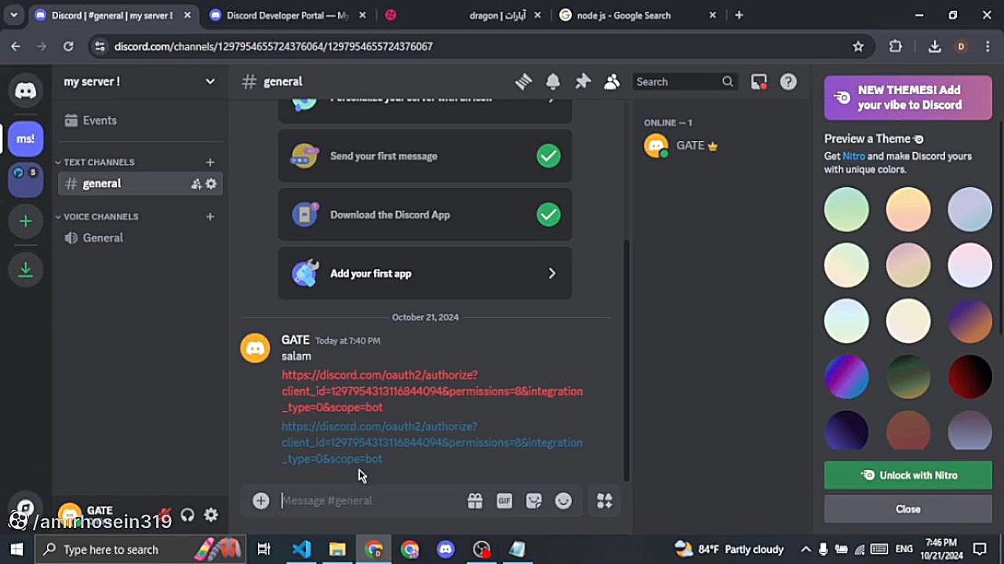The height and width of the screenshot is (564, 1004).
Task: Open the apps launcher icon in message bar
Action: 604,501
